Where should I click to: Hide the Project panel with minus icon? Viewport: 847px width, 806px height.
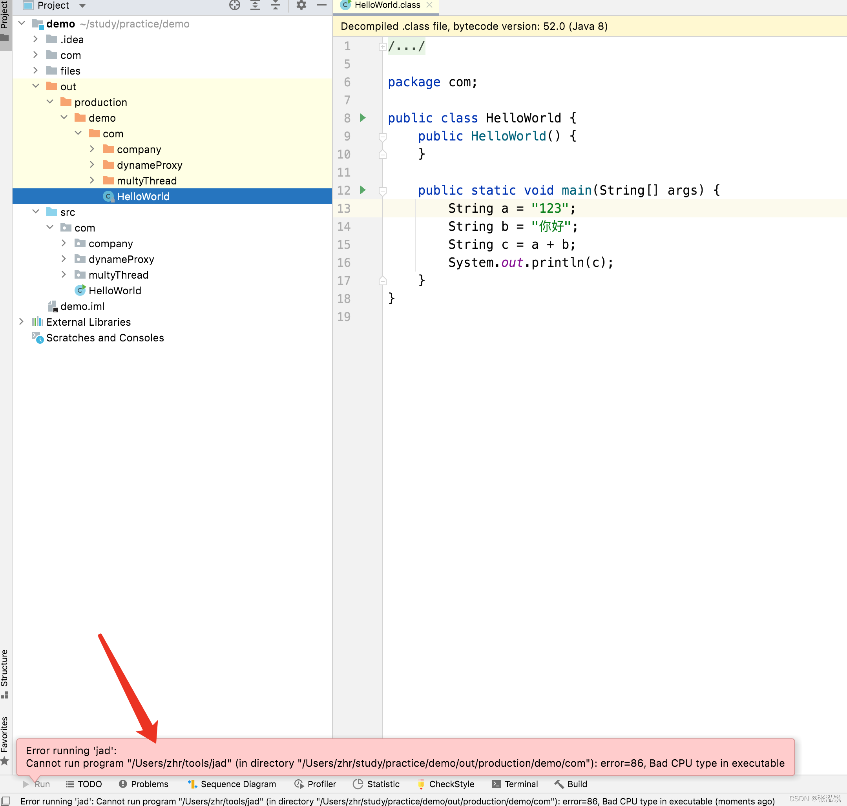coord(322,5)
